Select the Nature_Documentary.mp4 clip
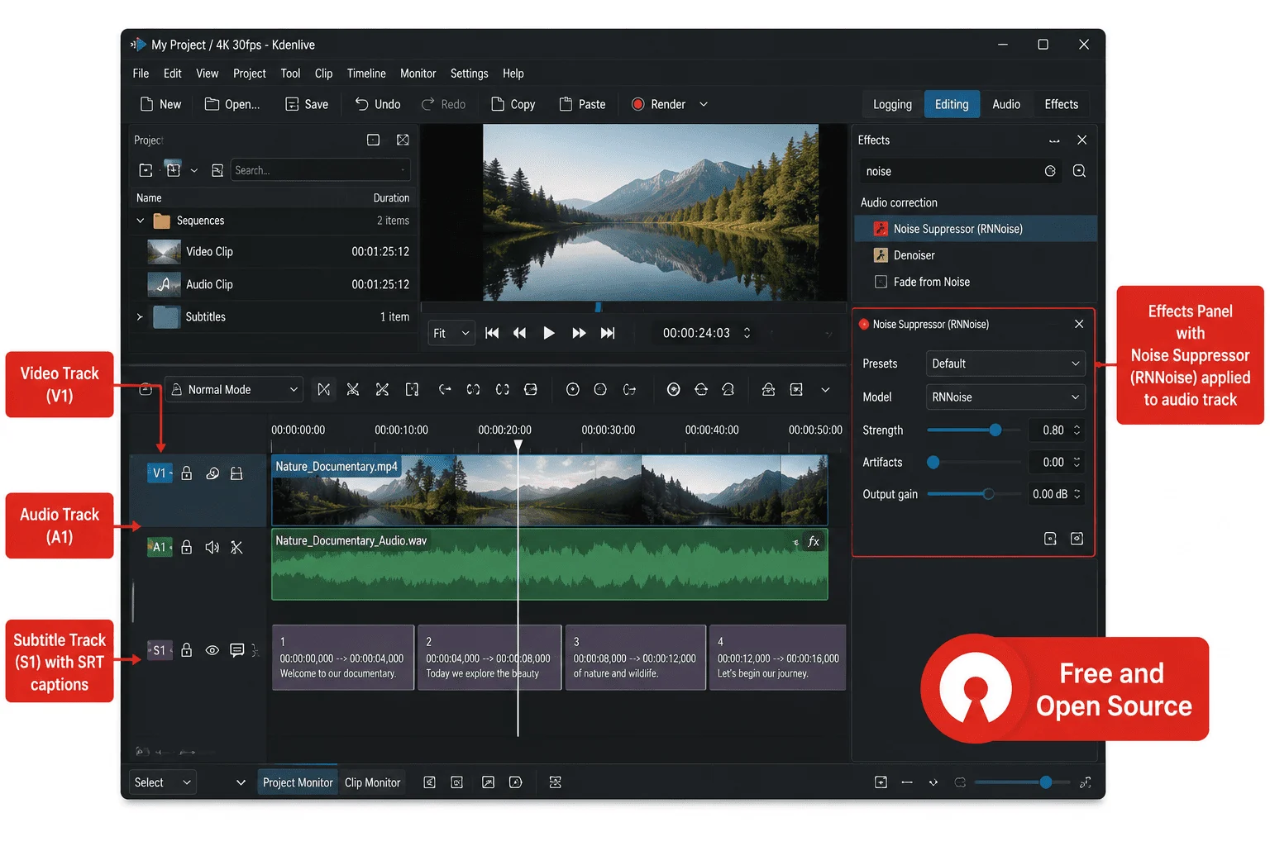This screenshot has height=846, width=1270. pyautogui.click(x=550, y=490)
